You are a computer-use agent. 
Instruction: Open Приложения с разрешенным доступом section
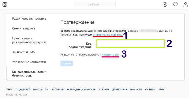tap(29, 40)
